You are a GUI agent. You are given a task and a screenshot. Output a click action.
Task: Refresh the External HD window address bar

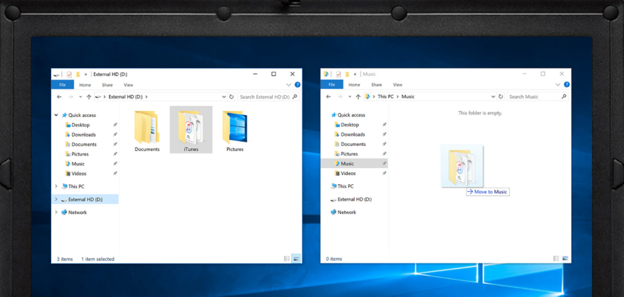231,97
